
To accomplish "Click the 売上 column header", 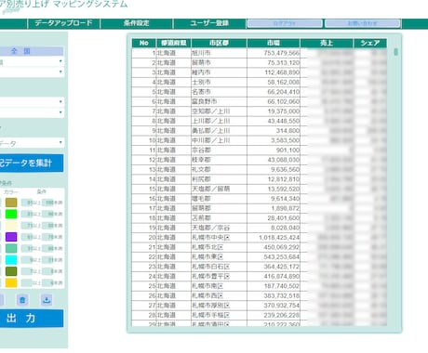I will 327,43.
